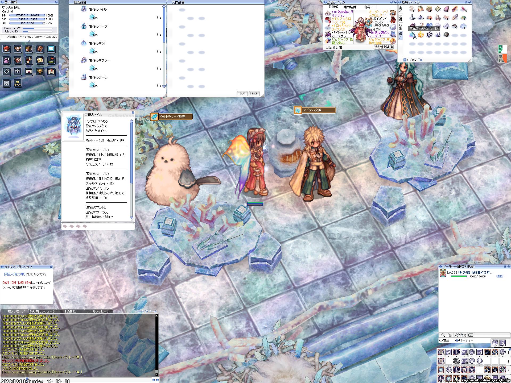Click the keyboard A shortcut icon
Viewport: 511px width, 383px height.
click(x=7, y=83)
